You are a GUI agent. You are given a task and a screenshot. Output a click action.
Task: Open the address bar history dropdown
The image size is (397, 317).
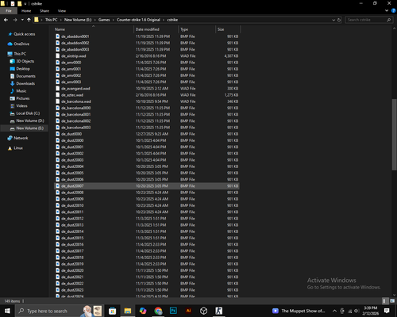coord(333,20)
